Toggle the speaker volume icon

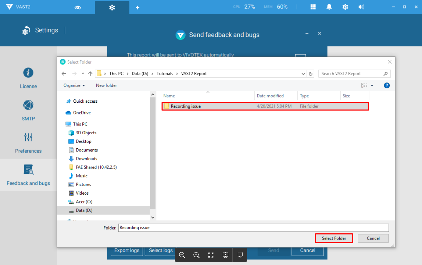[x=361, y=7]
